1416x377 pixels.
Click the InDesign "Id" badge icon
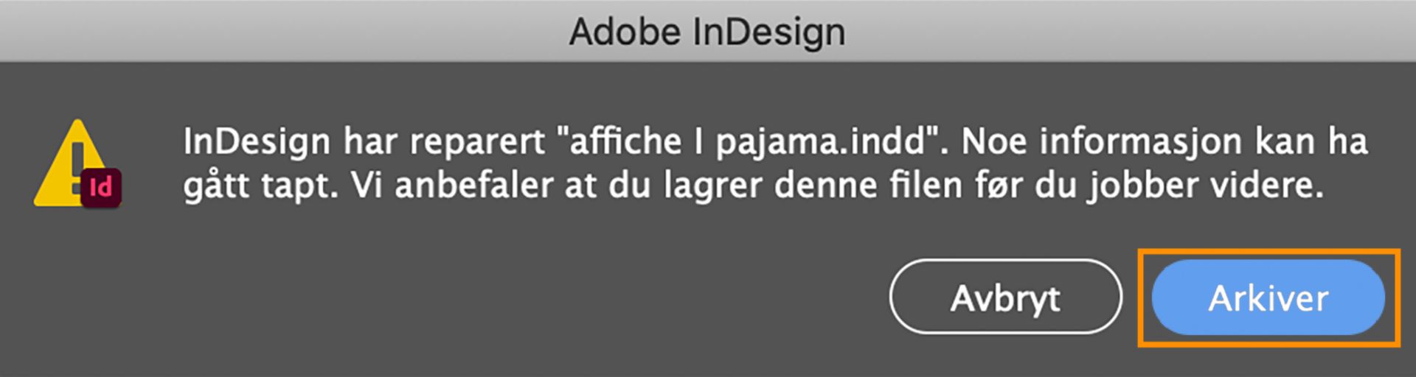pos(101,188)
